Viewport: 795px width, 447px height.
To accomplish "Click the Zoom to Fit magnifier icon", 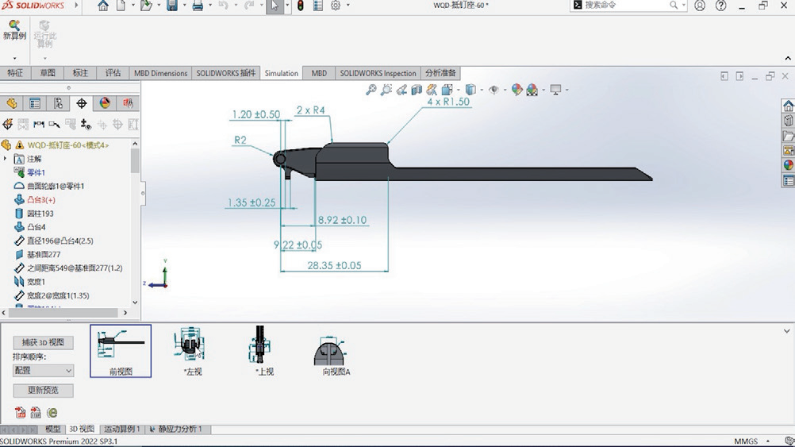I will (371, 91).
